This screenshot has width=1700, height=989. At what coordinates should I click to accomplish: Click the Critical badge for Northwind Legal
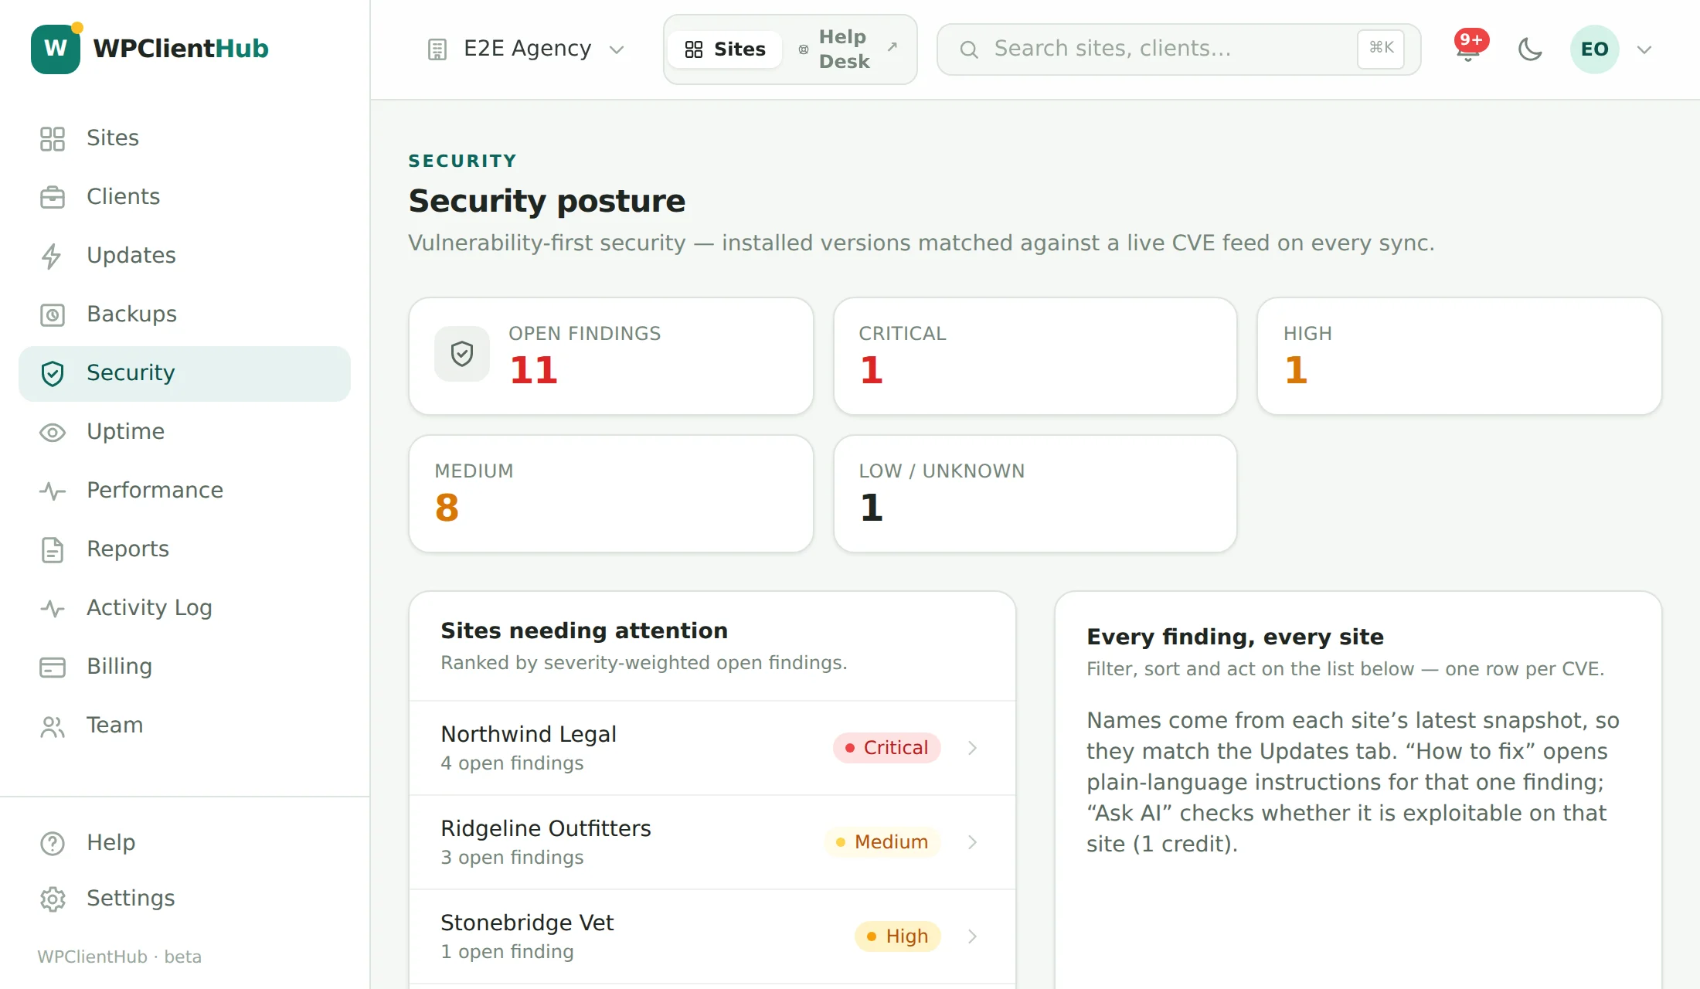coord(886,748)
